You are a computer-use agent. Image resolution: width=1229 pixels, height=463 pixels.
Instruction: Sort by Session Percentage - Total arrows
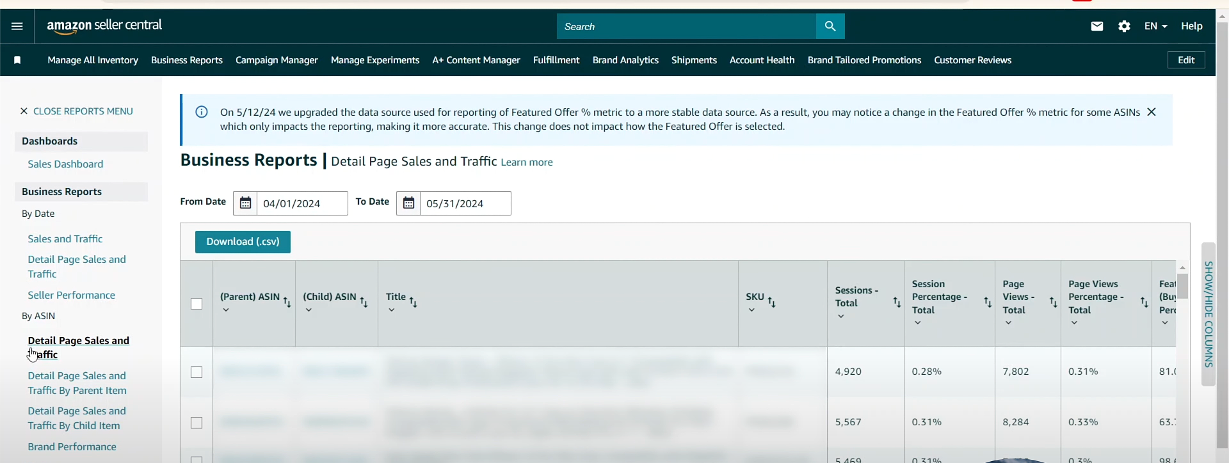pos(988,302)
